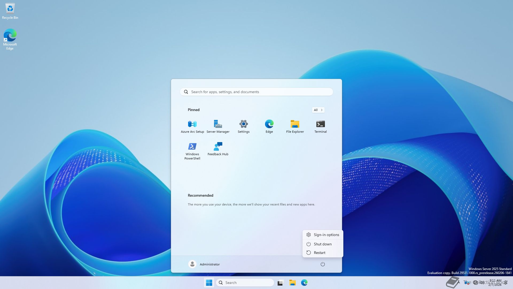513x289 pixels.
Task: Open Task View on taskbar
Action: (x=280, y=283)
